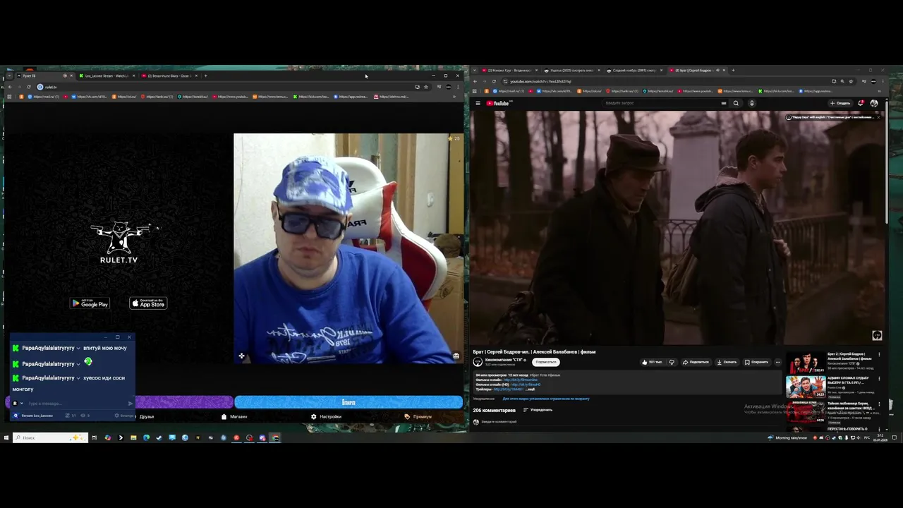This screenshot has height=508, width=903.
Task: Open the Магазин section on rulet.tv
Action: click(x=235, y=417)
